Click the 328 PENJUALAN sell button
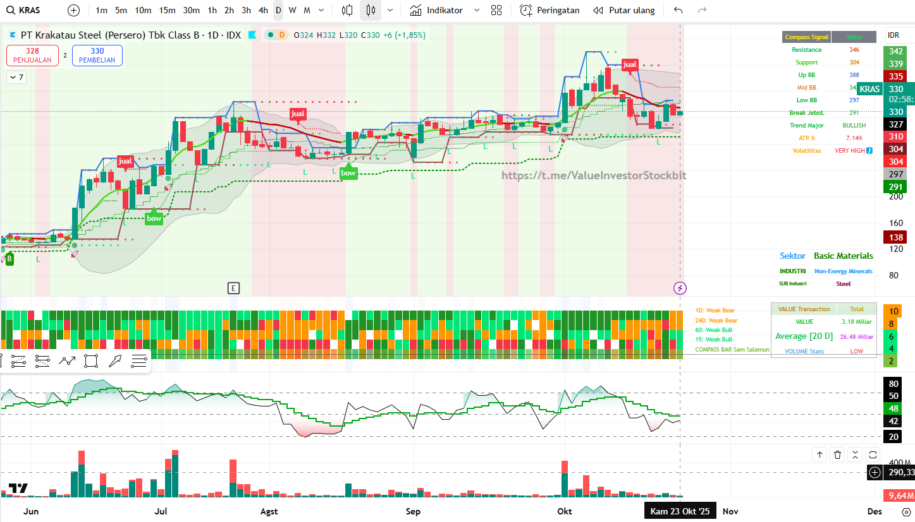The width and height of the screenshot is (915, 522). 33,56
